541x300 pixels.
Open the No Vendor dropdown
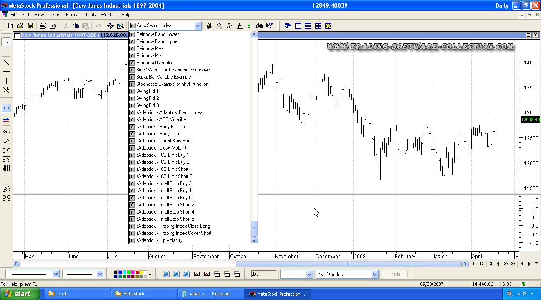click(374, 275)
